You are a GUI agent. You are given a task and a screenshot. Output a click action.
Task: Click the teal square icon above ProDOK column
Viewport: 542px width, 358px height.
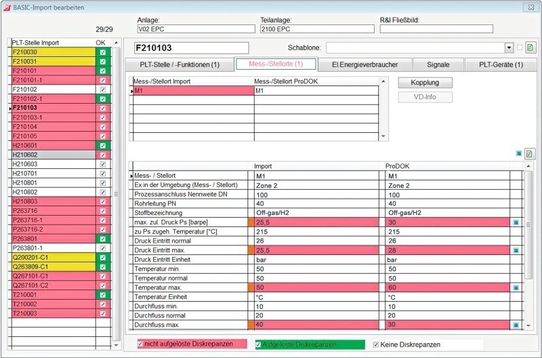[519, 154]
